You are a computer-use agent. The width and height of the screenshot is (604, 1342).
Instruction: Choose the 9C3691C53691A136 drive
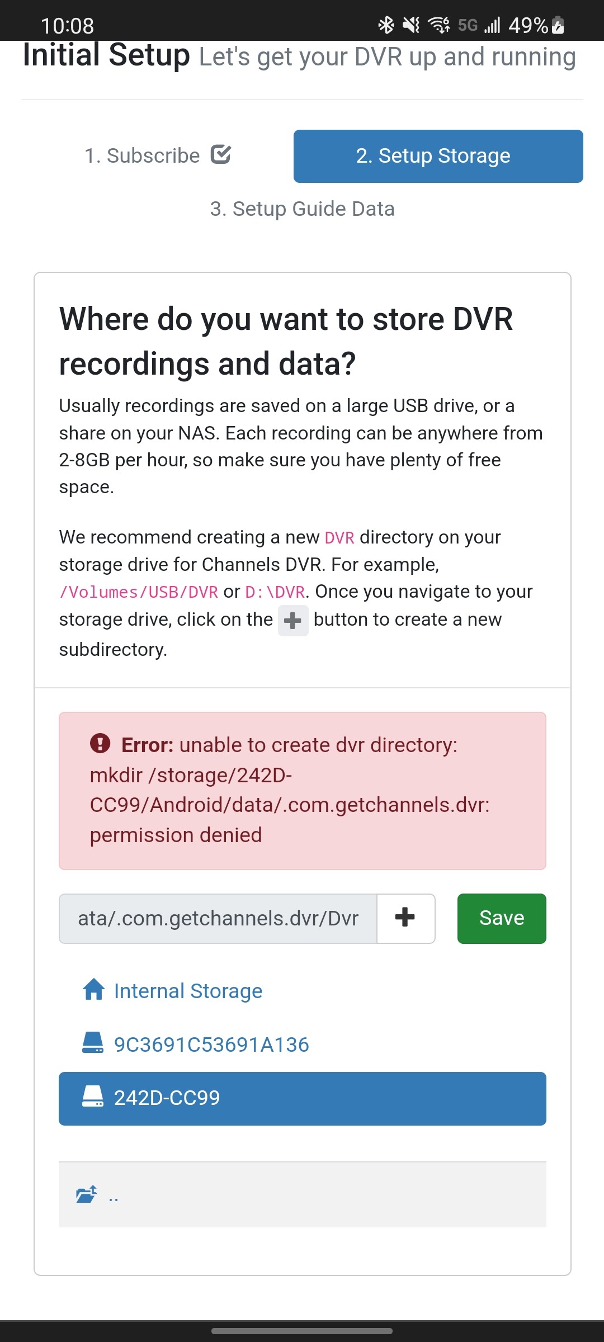pyautogui.click(x=211, y=1045)
